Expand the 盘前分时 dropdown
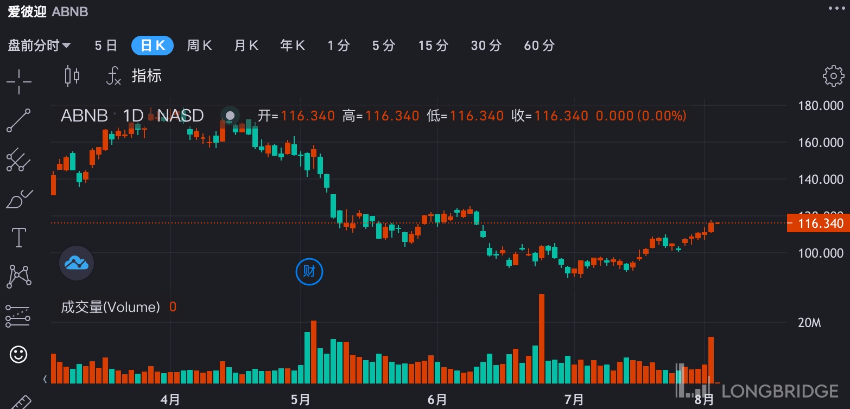The height and width of the screenshot is (409, 850). 39,46
